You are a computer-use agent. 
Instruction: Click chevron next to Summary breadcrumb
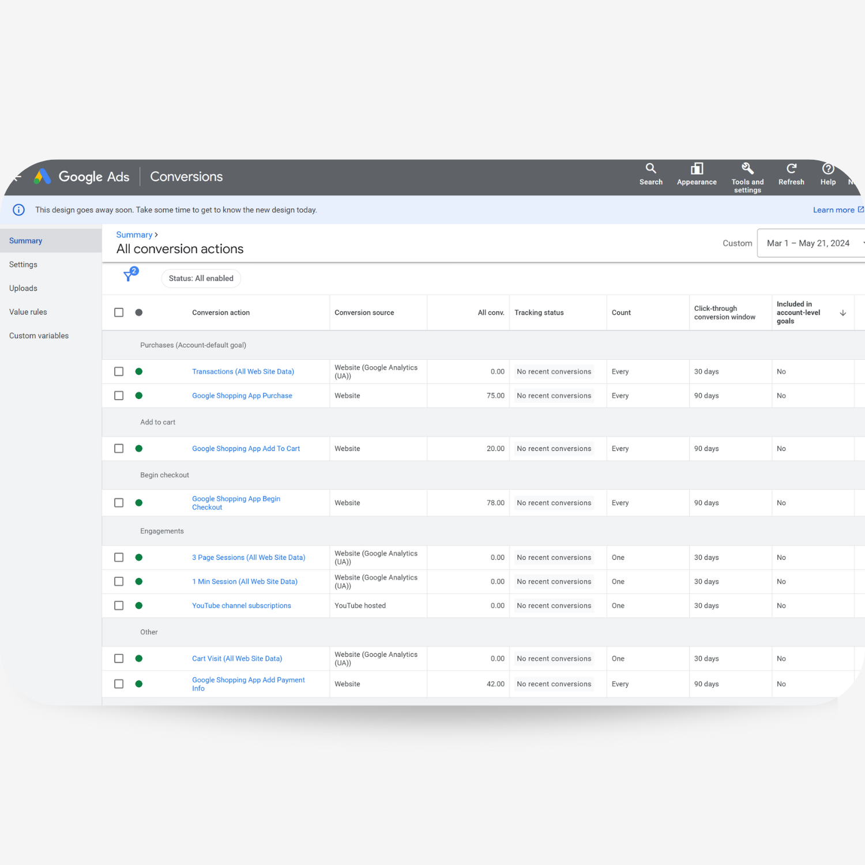click(156, 235)
